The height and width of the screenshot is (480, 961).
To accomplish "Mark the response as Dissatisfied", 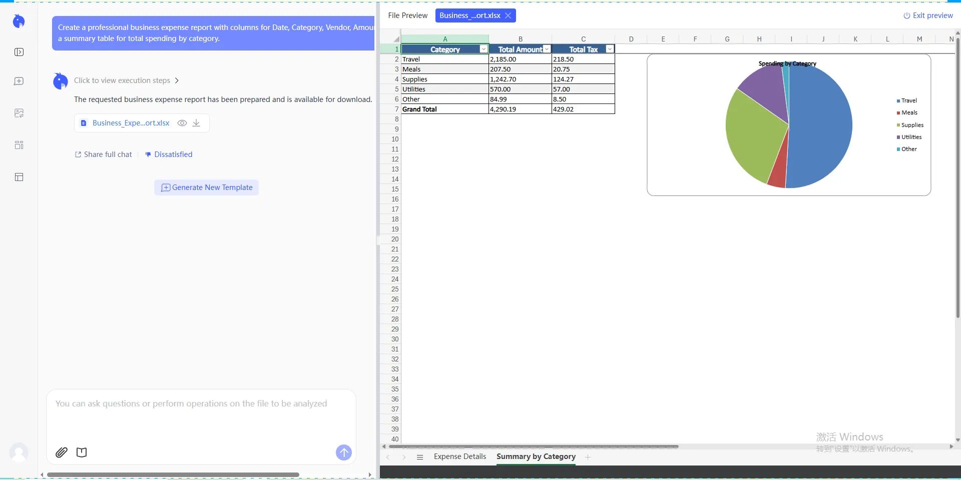I will (x=169, y=154).
